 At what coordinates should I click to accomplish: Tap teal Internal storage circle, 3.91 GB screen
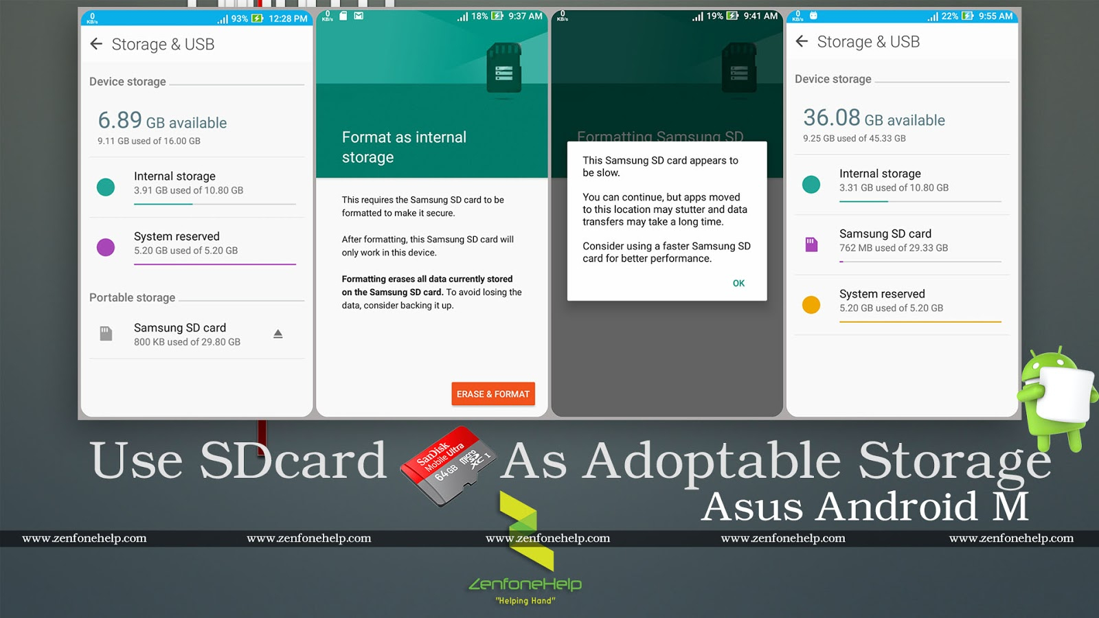(106, 187)
